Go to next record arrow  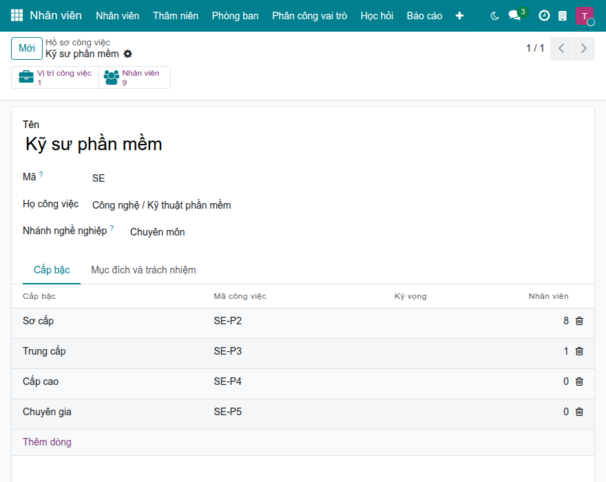pyautogui.click(x=583, y=48)
